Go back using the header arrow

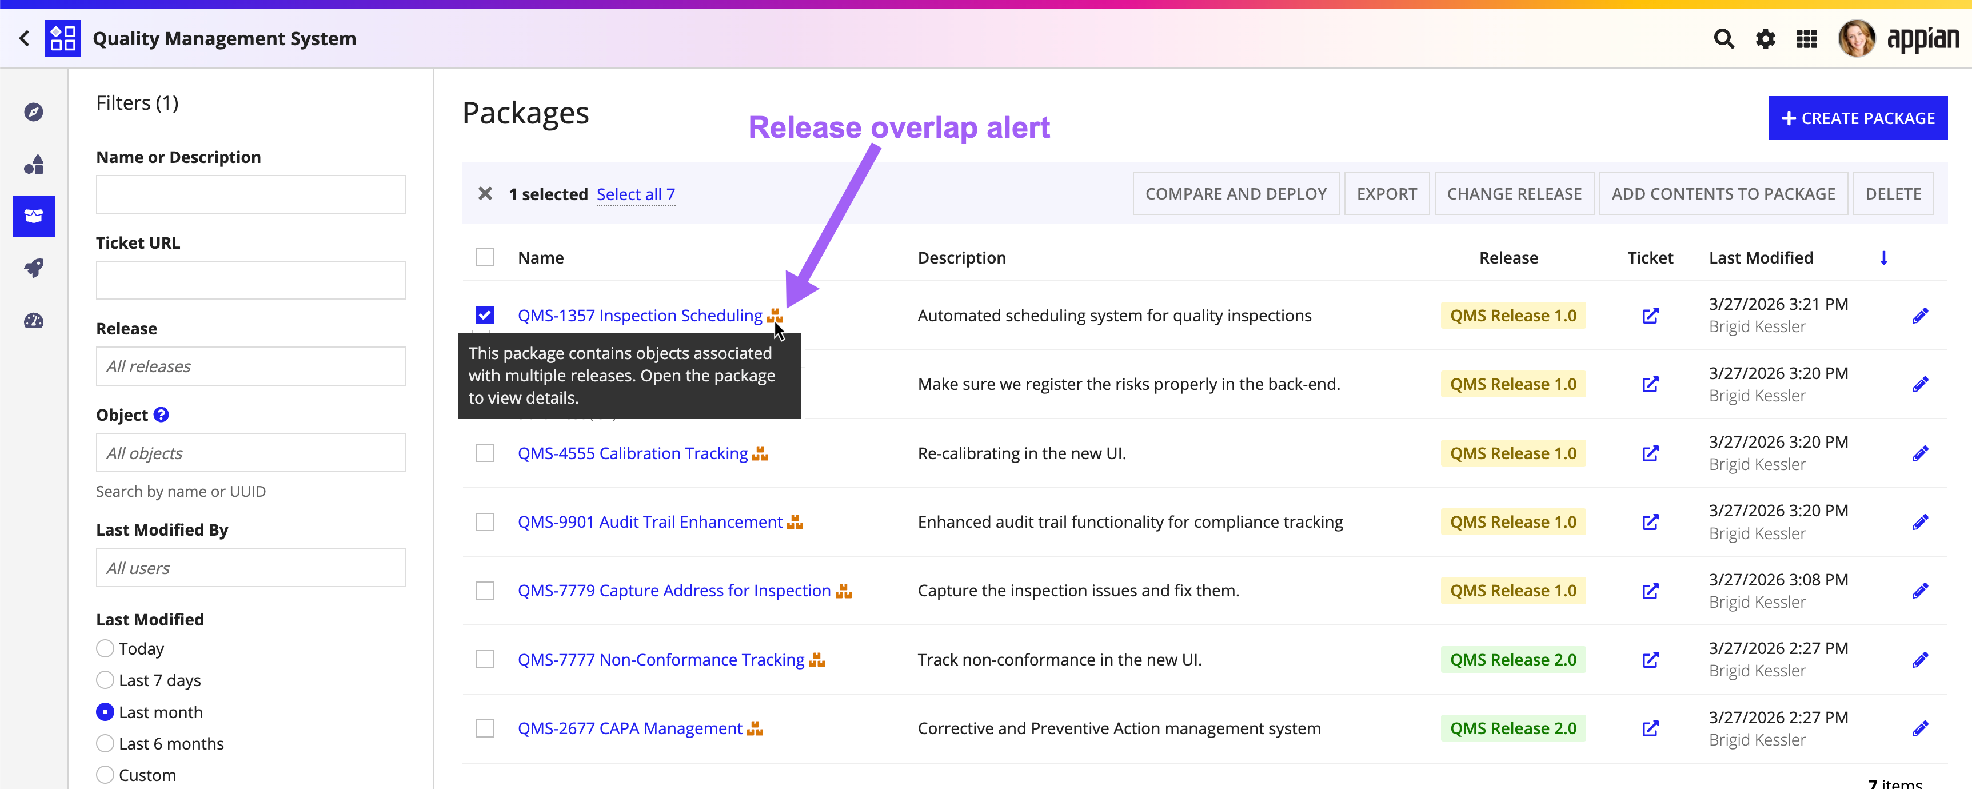click(x=25, y=38)
